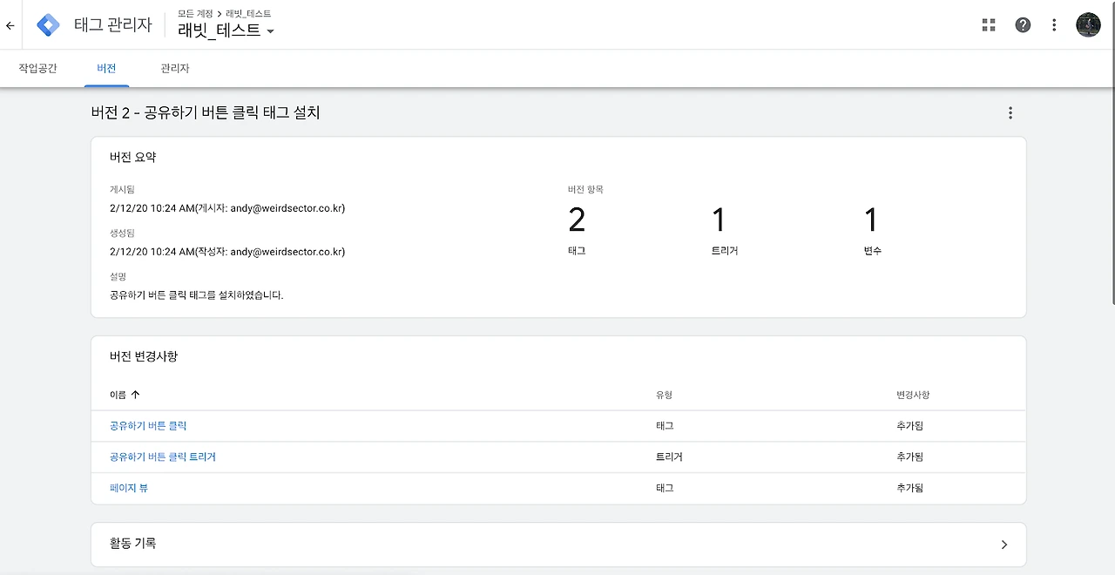Screen dimensions: 1115x575
Task: Open the Google apps grid
Action: [x=989, y=25]
